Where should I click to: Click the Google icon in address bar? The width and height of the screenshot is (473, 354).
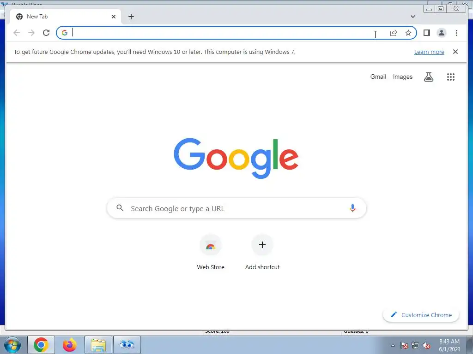coord(65,33)
